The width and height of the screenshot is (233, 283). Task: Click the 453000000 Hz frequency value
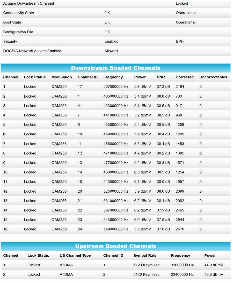click(116, 125)
